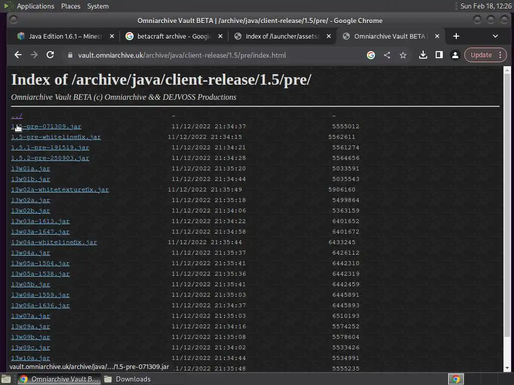Open the 13w06a-1559.jar link
514x385 pixels.
click(40, 295)
